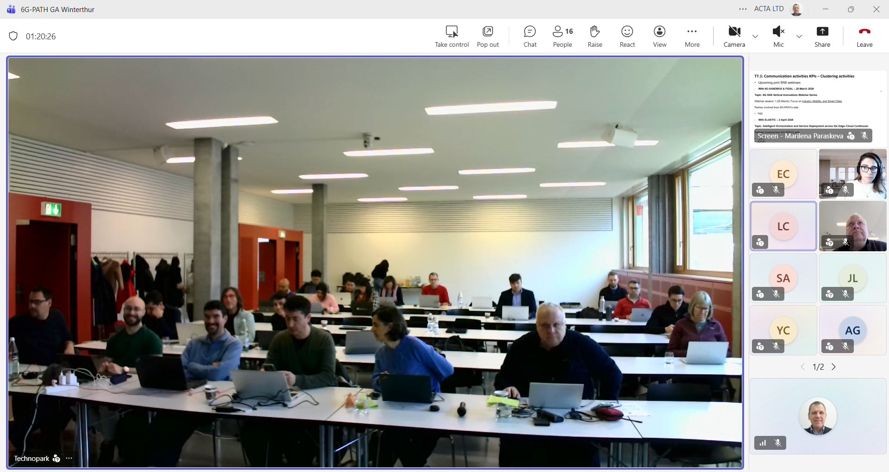This screenshot has height=472, width=889.
Task: Click the 1/2 page indicator
Action: [818, 367]
